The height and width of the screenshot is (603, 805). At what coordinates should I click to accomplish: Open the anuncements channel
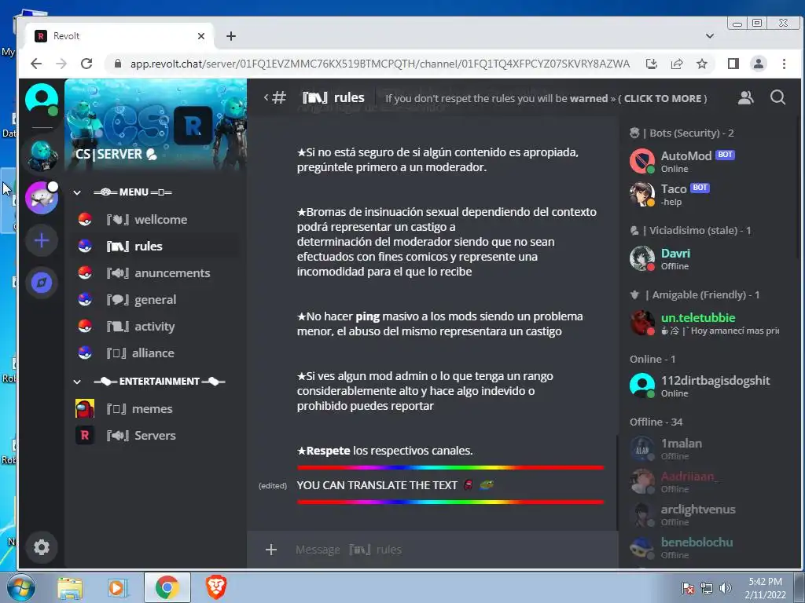pyautogui.click(x=155, y=272)
